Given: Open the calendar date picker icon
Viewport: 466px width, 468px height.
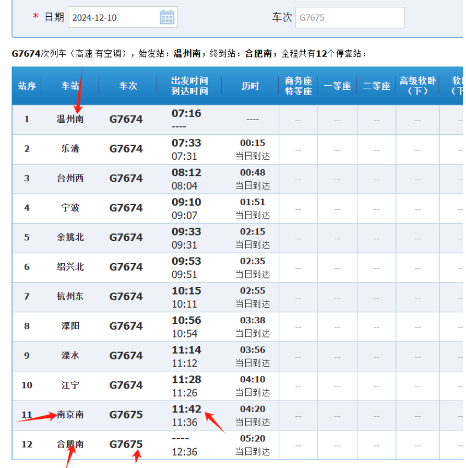Looking at the screenshot, I should [x=166, y=18].
